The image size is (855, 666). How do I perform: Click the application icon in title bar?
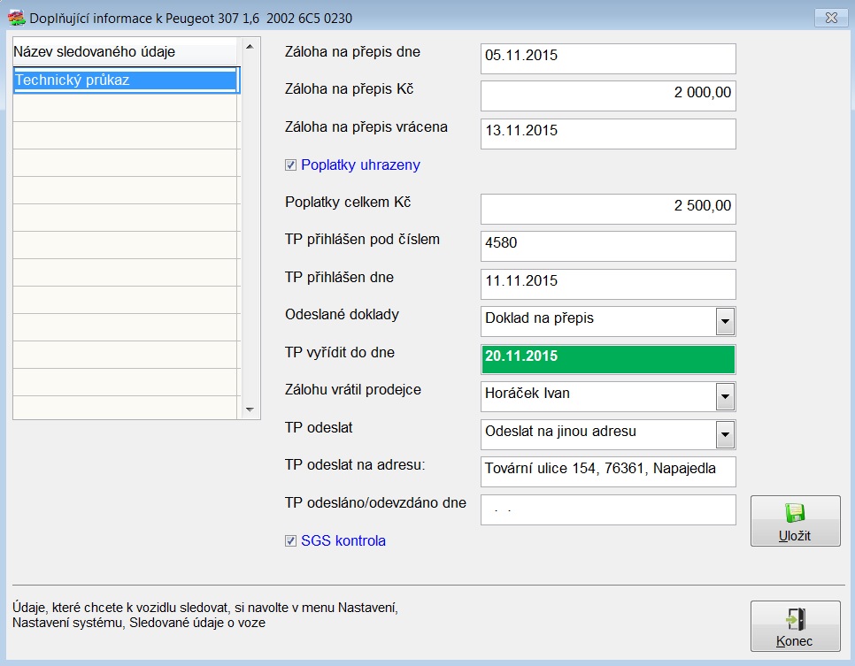click(x=17, y=17)
